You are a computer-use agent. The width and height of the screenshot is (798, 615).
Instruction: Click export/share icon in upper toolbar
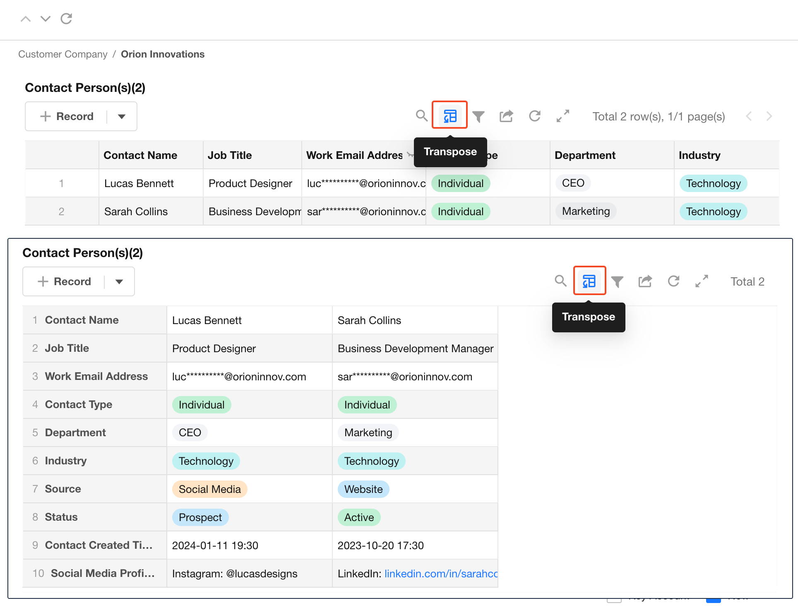[x=506, y=116]
